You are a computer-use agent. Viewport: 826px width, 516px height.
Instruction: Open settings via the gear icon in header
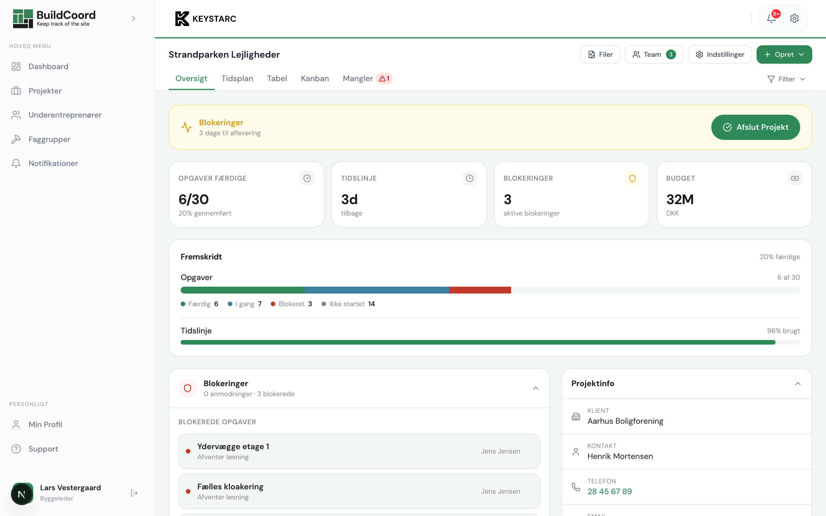[795, 18]
